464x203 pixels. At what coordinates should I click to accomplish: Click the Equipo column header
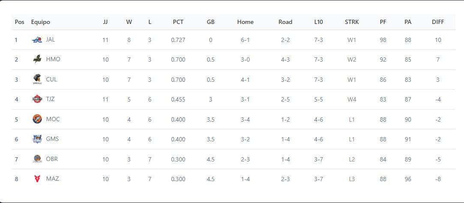(x=40, y=22)
